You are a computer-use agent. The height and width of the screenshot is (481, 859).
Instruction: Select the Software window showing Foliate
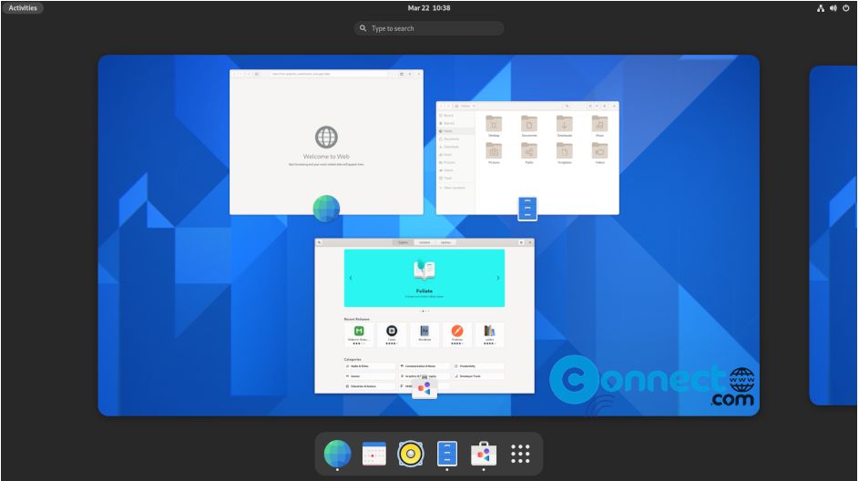pos(424,314)
